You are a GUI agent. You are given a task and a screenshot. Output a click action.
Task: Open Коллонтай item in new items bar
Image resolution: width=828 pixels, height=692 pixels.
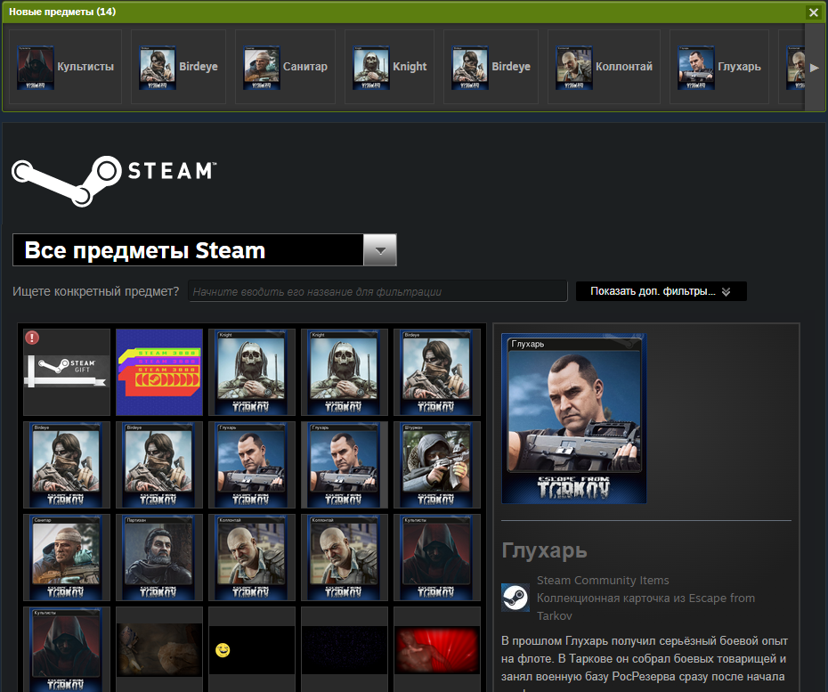pyautogui.click(x=605, y=67)
